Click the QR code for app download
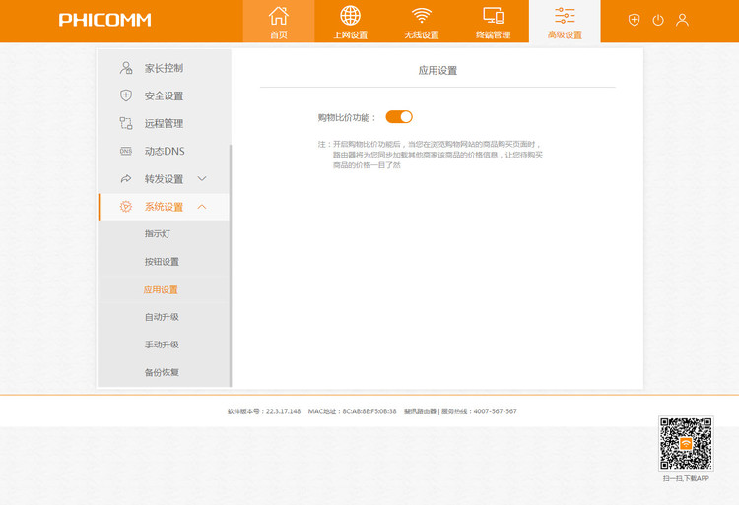Screen dimensions: 739x505 pyautogui.click(x=686, y=443)
